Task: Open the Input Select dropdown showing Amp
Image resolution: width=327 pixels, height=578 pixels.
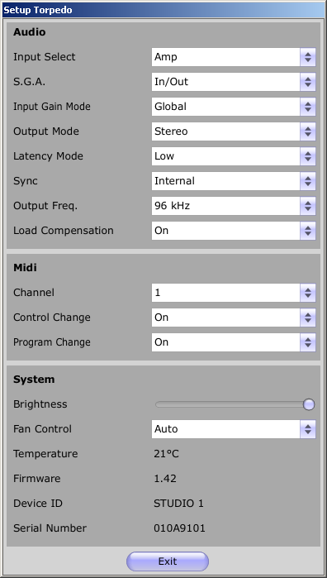Action: (234, 57)
